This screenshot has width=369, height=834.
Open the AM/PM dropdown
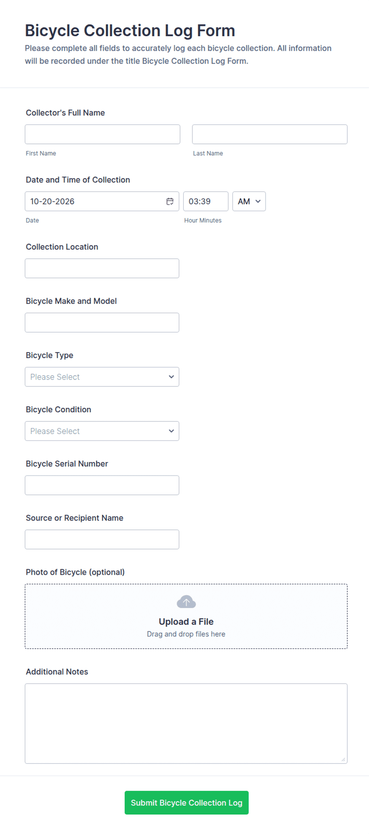tap(249, 202)
